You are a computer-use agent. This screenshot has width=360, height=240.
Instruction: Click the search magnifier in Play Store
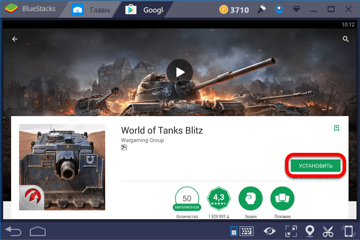click(346, 39)
